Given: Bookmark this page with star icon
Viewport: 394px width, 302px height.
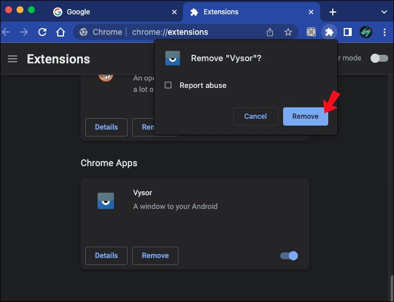Looking at the screenshot, I should click(x=288, y=32).
